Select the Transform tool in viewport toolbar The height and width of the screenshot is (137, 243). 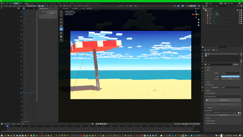tap(61, 29)
